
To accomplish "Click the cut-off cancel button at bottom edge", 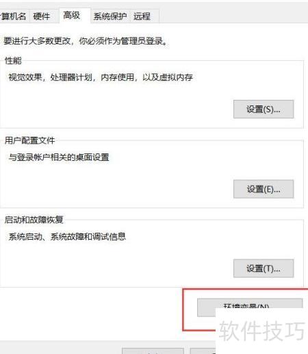I will point(203,351).
